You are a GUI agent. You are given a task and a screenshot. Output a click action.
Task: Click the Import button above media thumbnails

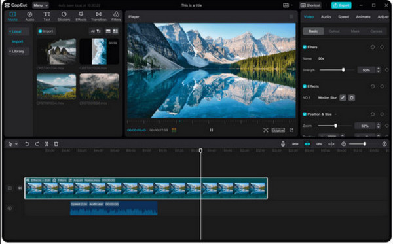(46, 31)
